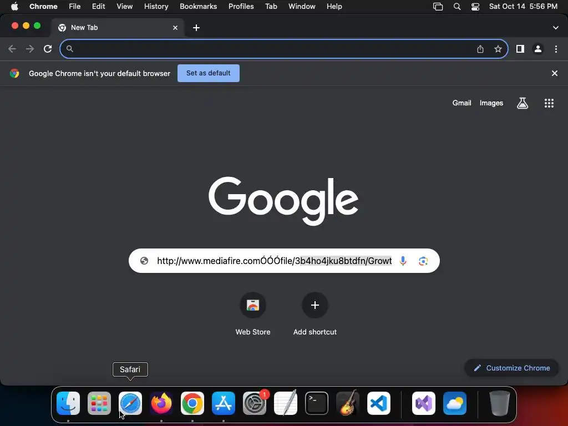Click the date and time Sat Oct 14

pyautogui.click(x=524, y=7)
